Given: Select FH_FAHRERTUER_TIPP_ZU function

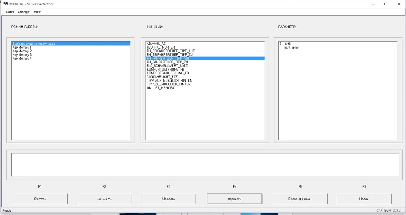Looking at the screenshot, I should tap(206, 62).
